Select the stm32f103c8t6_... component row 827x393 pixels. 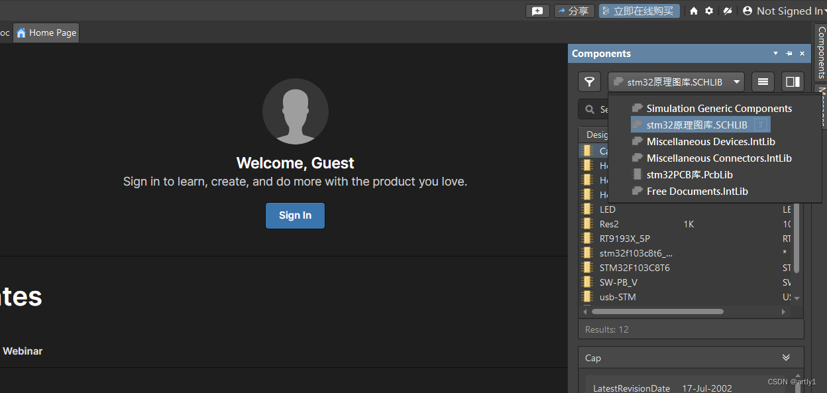coord(685,253)
